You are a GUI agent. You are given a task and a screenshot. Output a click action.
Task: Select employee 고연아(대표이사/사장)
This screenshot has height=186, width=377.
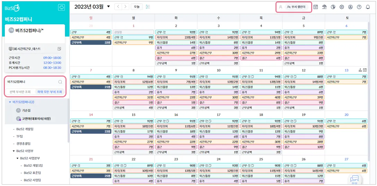pyautogui.click(x=36, y=118)
